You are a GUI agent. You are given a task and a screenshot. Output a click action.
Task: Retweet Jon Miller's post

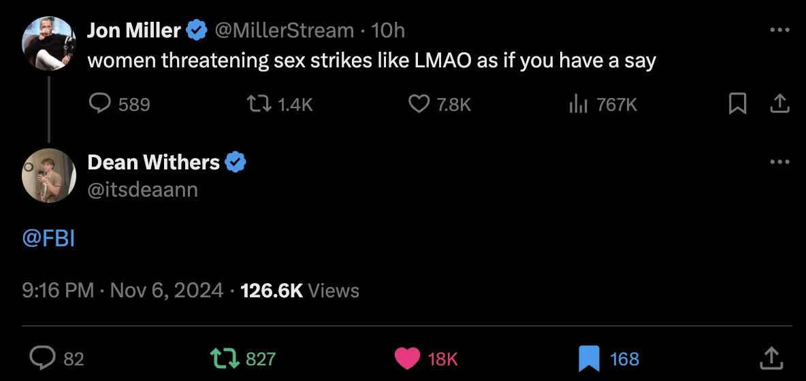[x=257, y=103]
